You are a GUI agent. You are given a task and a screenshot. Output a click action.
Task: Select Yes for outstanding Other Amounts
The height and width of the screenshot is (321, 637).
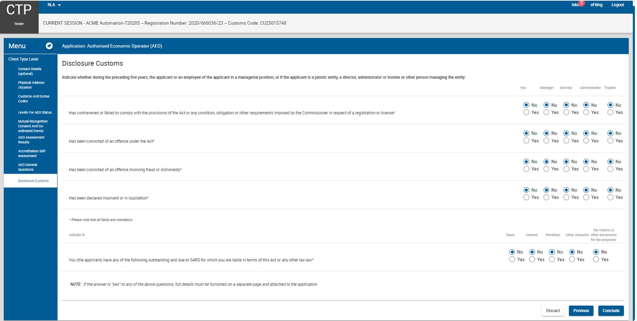point(572,260)
